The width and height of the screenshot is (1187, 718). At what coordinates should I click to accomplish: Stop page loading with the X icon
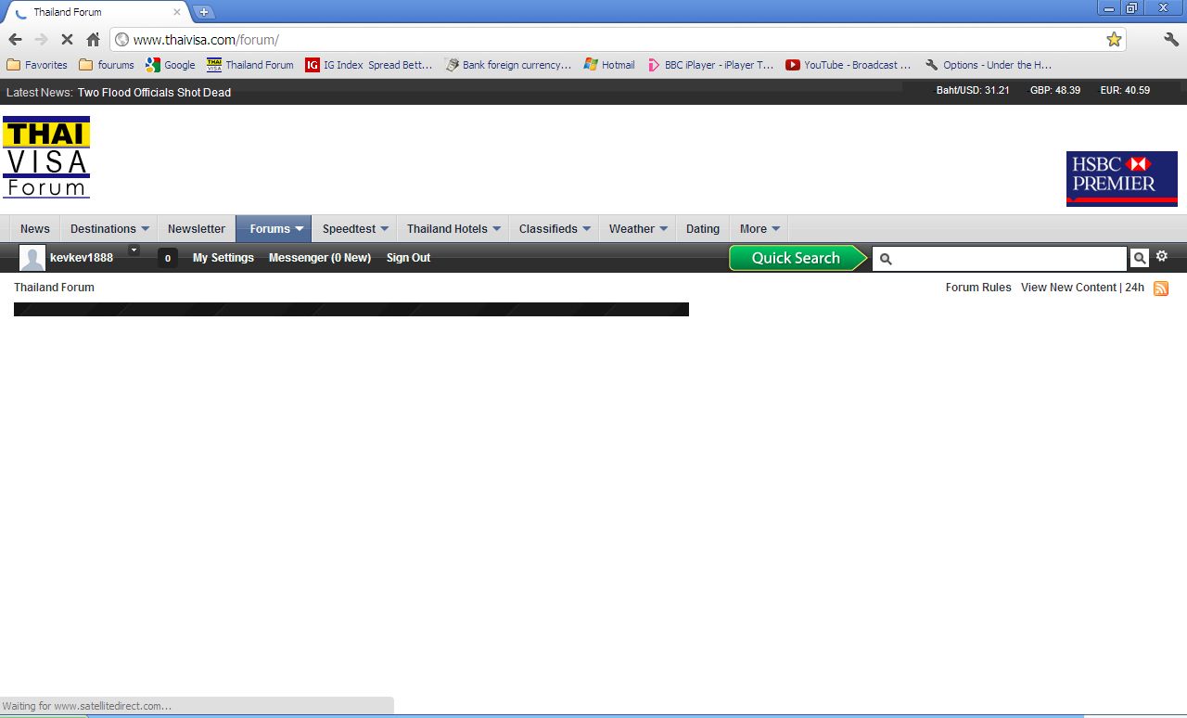click(67, 39)
